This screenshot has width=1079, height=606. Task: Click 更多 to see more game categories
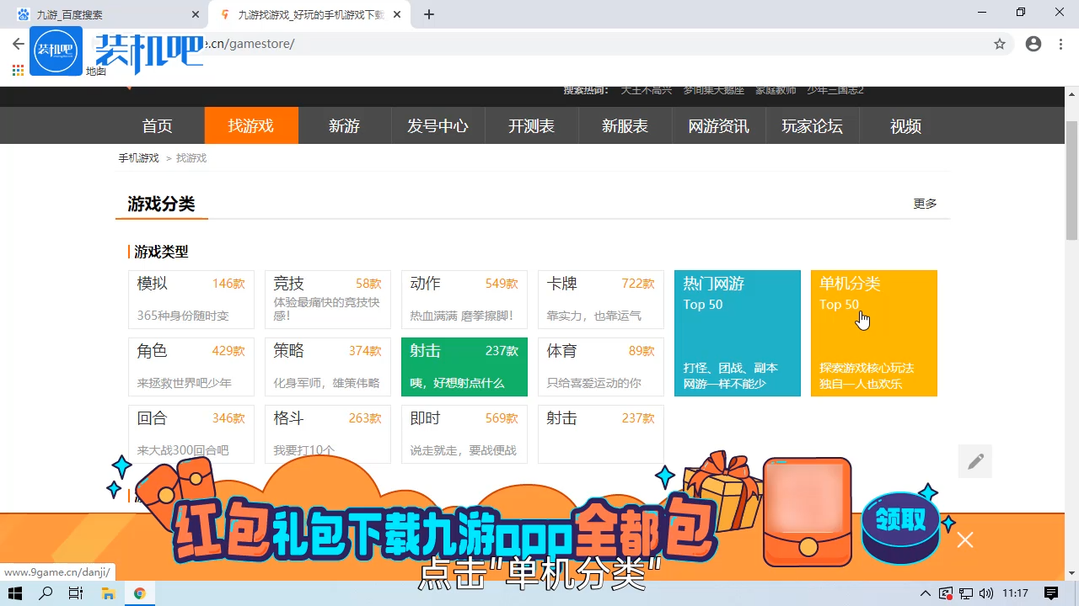[924, 203]
